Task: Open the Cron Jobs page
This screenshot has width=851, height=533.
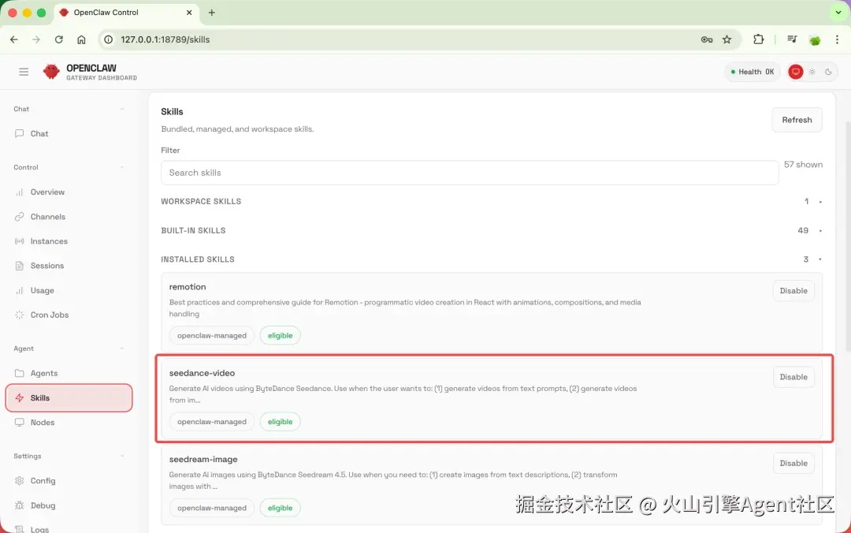Action: click(x=69, y=315)
